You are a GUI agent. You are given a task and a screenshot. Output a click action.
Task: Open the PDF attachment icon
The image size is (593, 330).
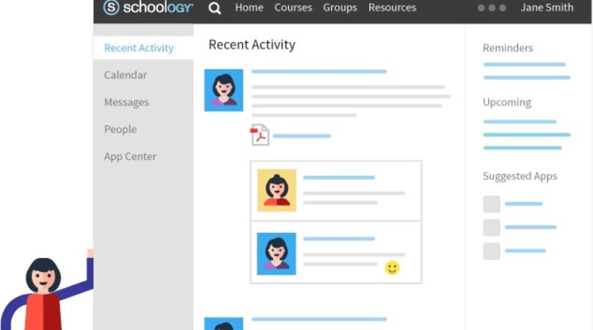coord(260,134)
